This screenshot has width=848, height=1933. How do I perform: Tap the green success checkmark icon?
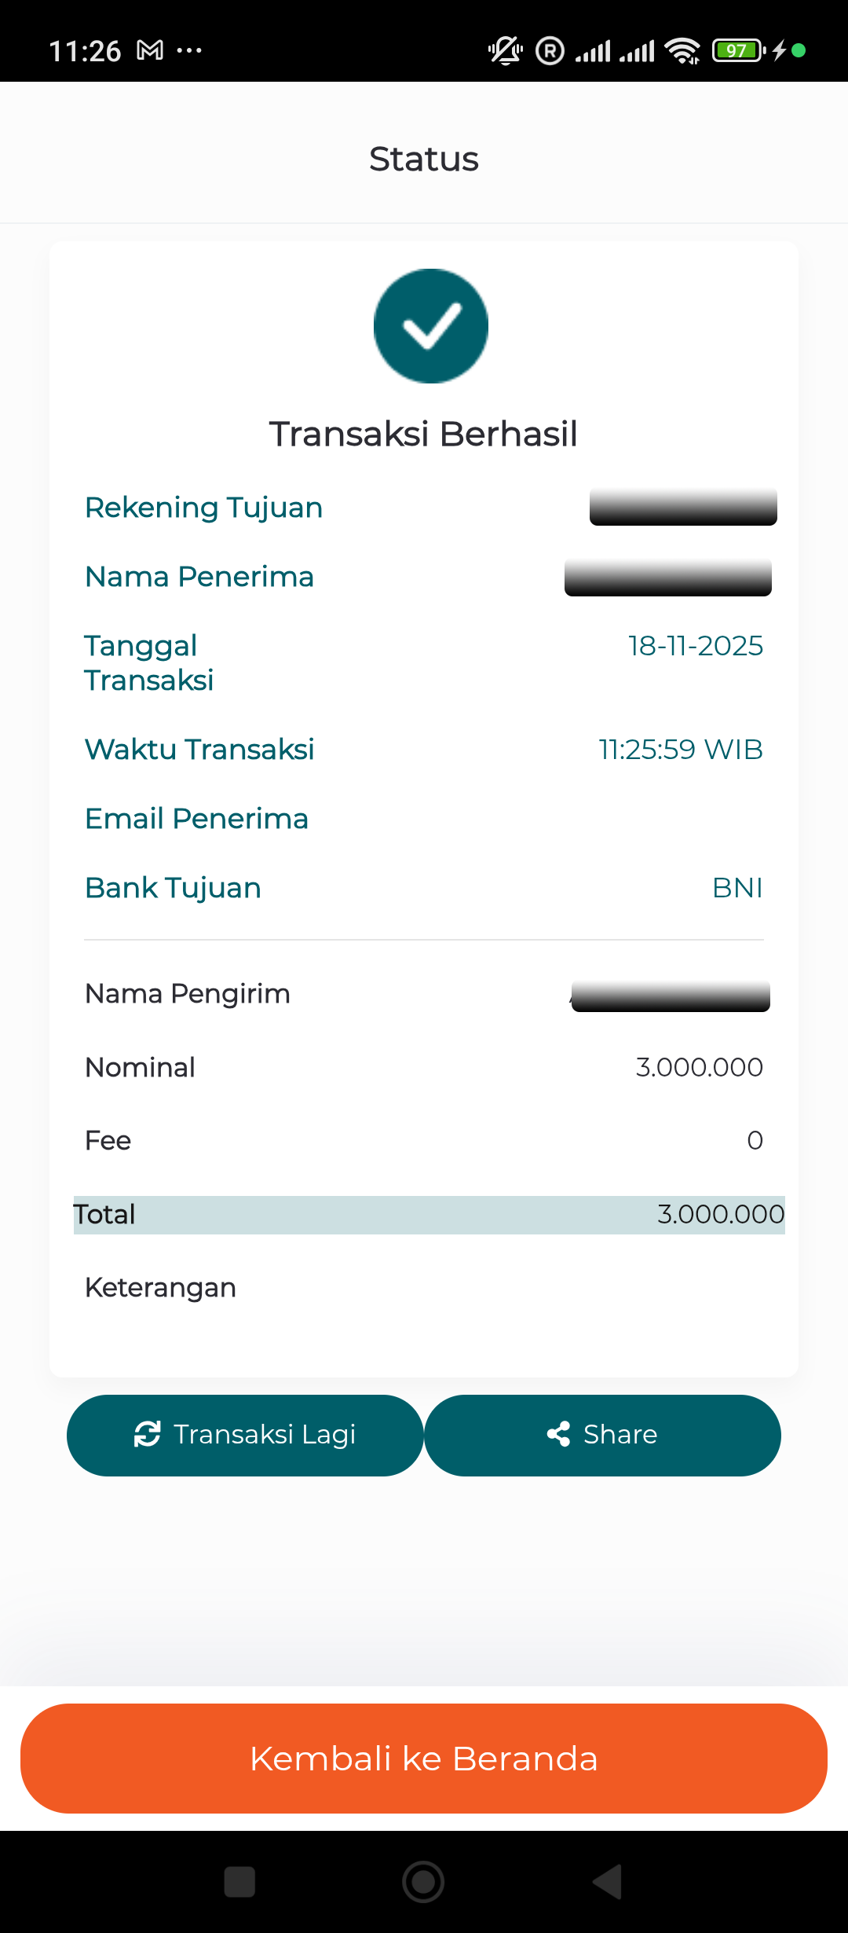pyautogui.click(x=430, y=326)
